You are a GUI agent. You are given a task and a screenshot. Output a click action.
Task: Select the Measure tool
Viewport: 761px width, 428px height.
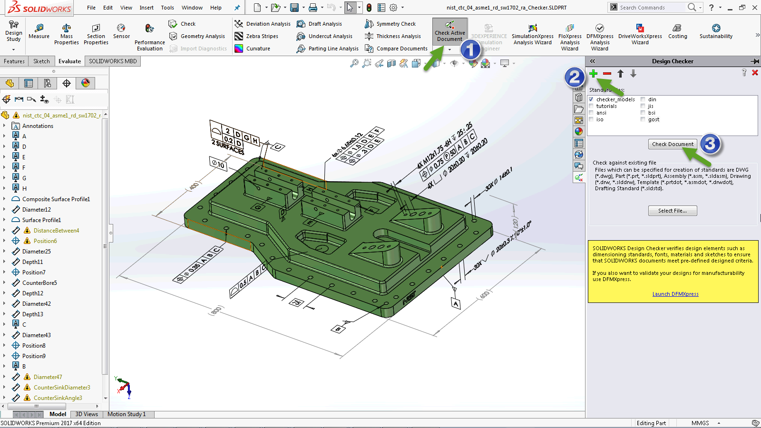pyautogui.click(x=39, y=31)
